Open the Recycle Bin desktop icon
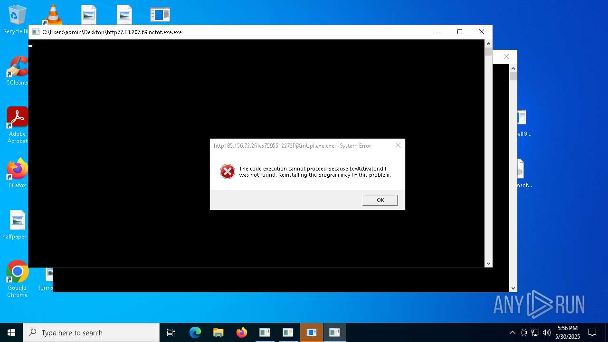Image resolution: width=608 pixels, height=342 pixels. point(16,19)
